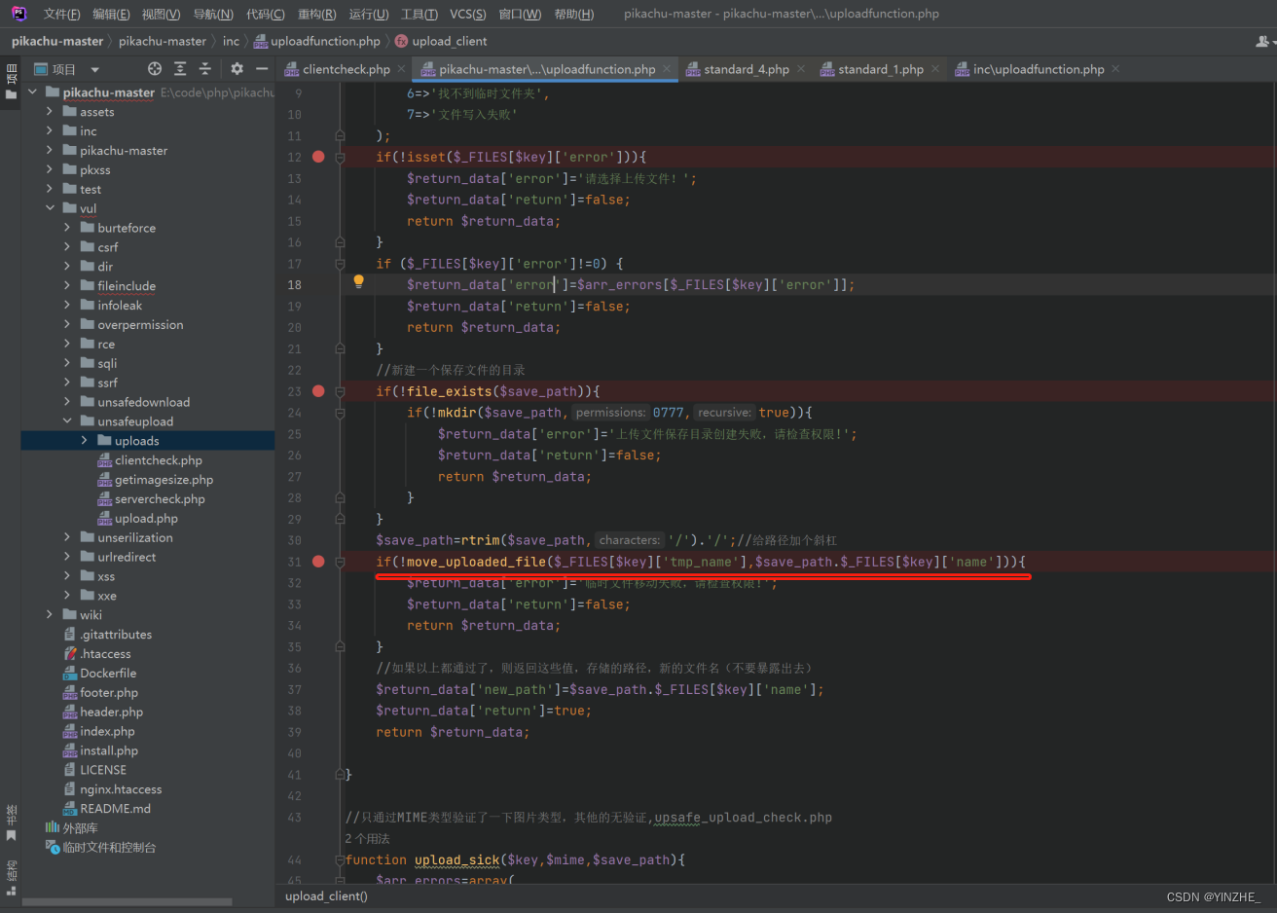Open the 重构(R) menu
Image resolution: width=1277 pixels, height=913 pixels.
pyautogui.click(x=316, y=14)
